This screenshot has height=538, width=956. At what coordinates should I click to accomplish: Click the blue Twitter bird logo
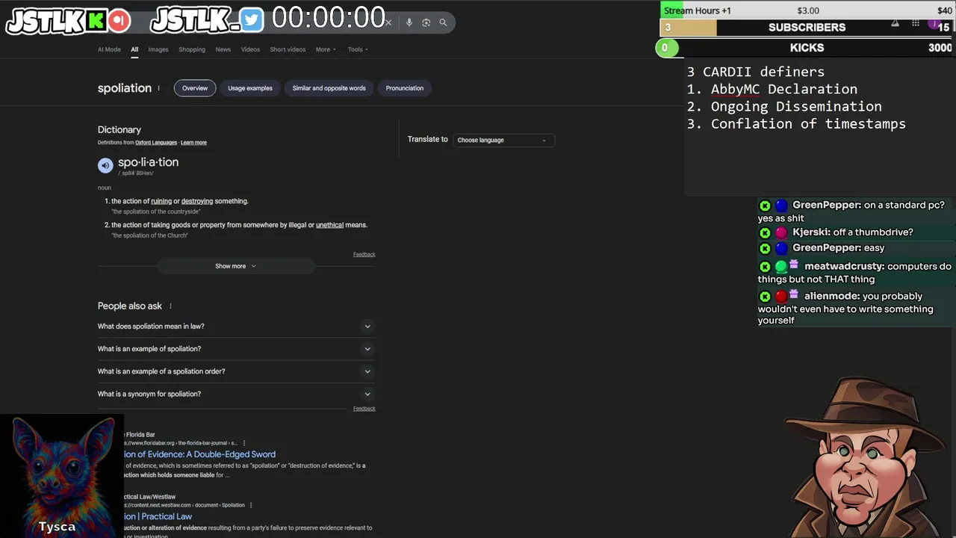point(252,20)
